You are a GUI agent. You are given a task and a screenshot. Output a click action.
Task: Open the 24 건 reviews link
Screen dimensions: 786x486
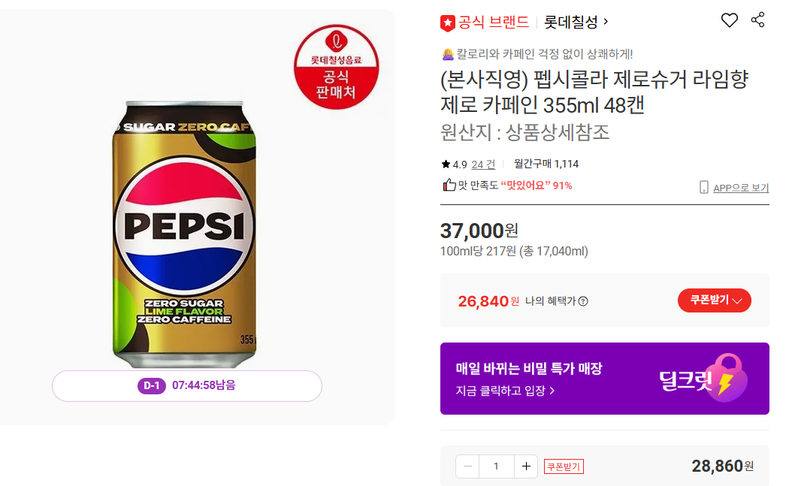(x=483, y=165)
